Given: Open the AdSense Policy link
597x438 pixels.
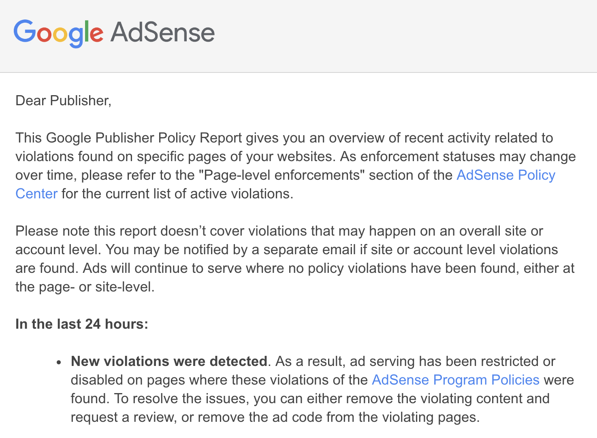Looking at the screenshot, I should [506, 175].
